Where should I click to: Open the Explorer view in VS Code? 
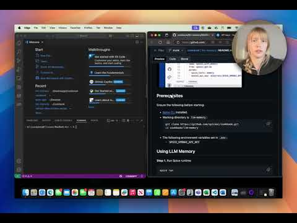coord(19,43)
